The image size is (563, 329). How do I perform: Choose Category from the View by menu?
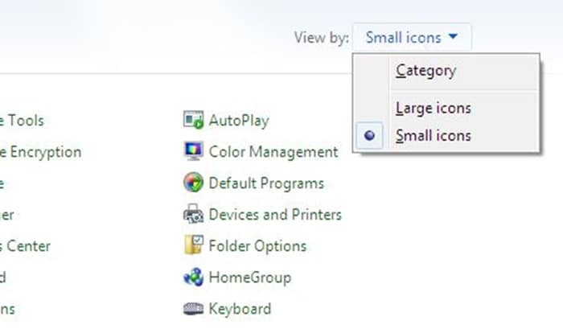[x=425, y=71]
